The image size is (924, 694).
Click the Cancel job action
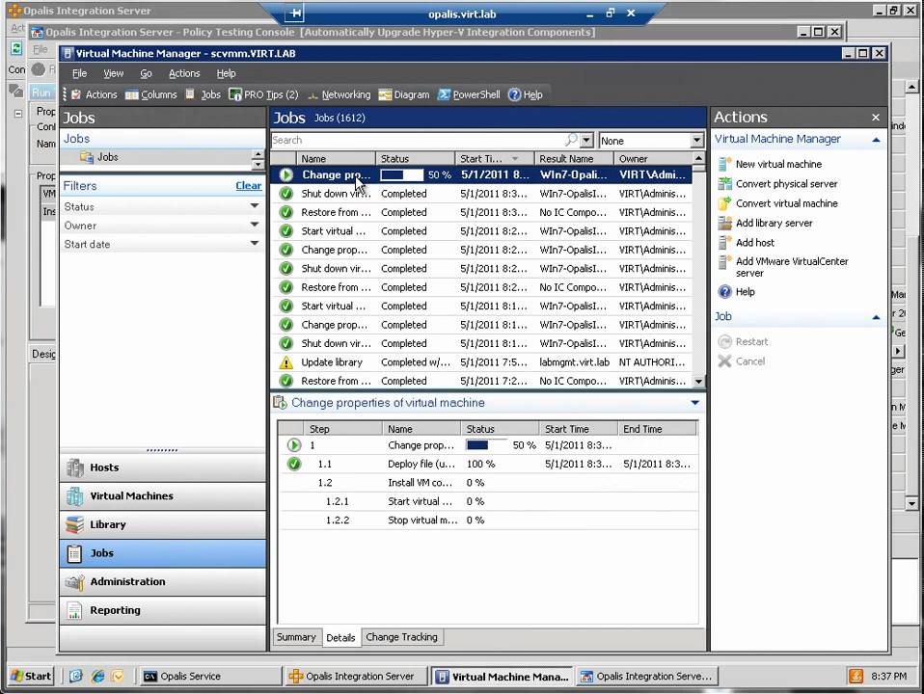tap(742, 361)
